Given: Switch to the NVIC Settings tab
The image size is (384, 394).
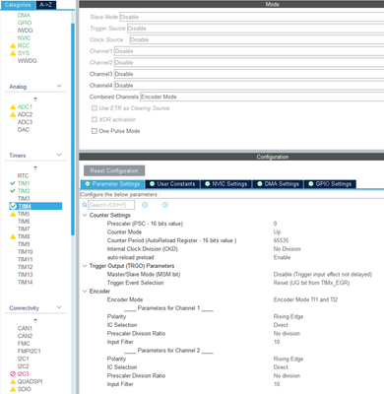Looking at the screenshot, I should coord(226,184).
